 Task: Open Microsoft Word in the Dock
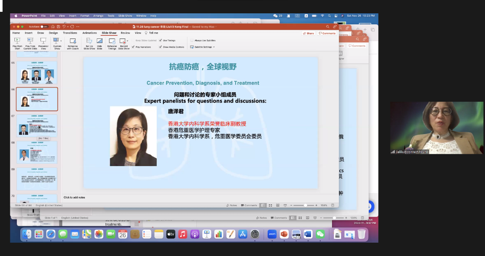[308, 234]
